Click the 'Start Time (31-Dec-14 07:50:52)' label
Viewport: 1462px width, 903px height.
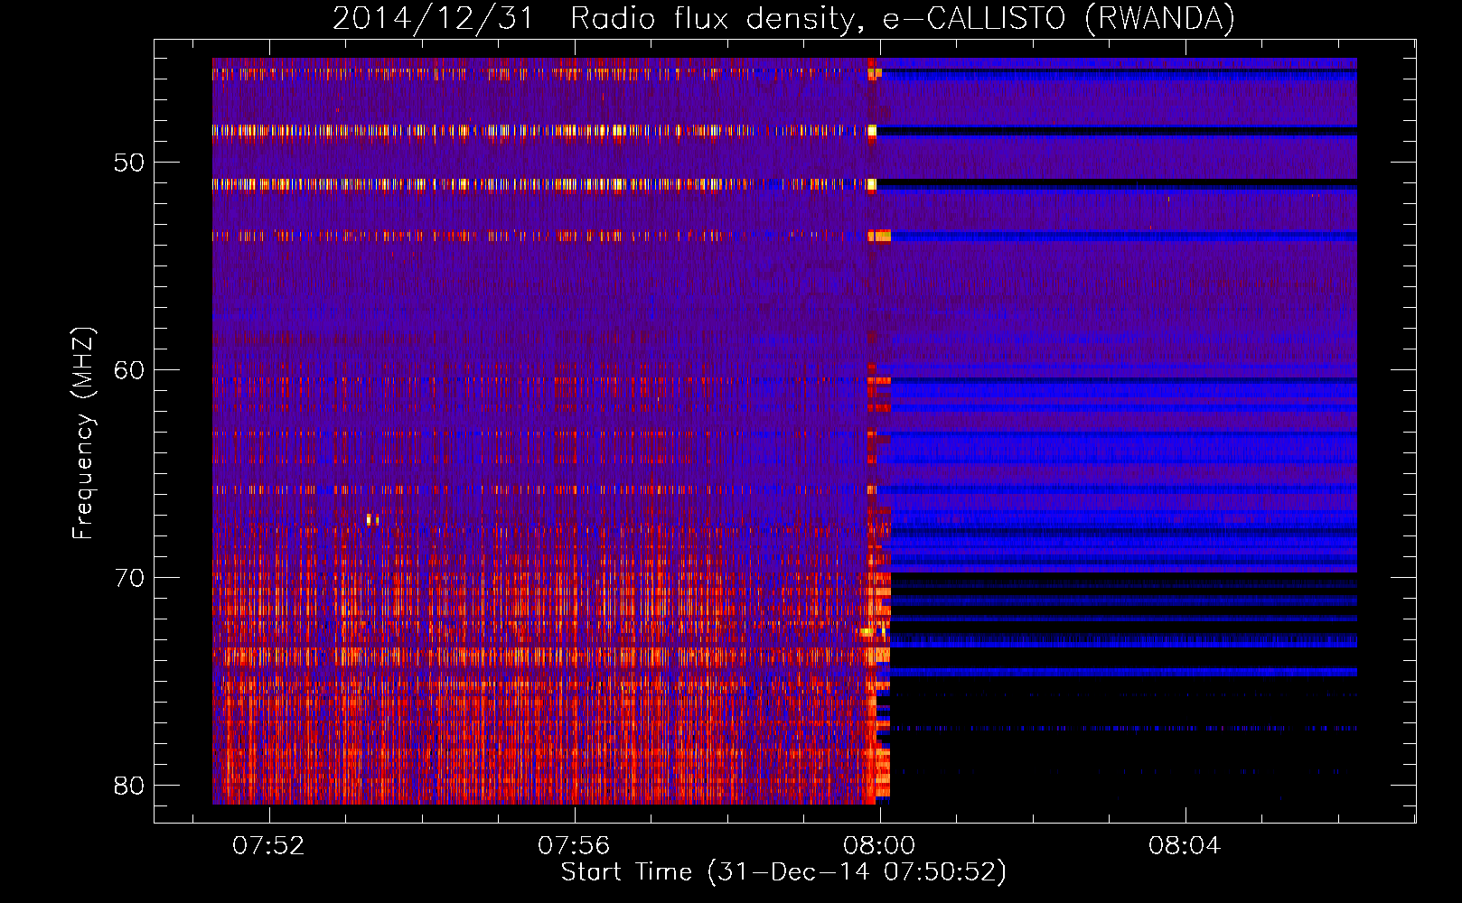coord(783,872)
